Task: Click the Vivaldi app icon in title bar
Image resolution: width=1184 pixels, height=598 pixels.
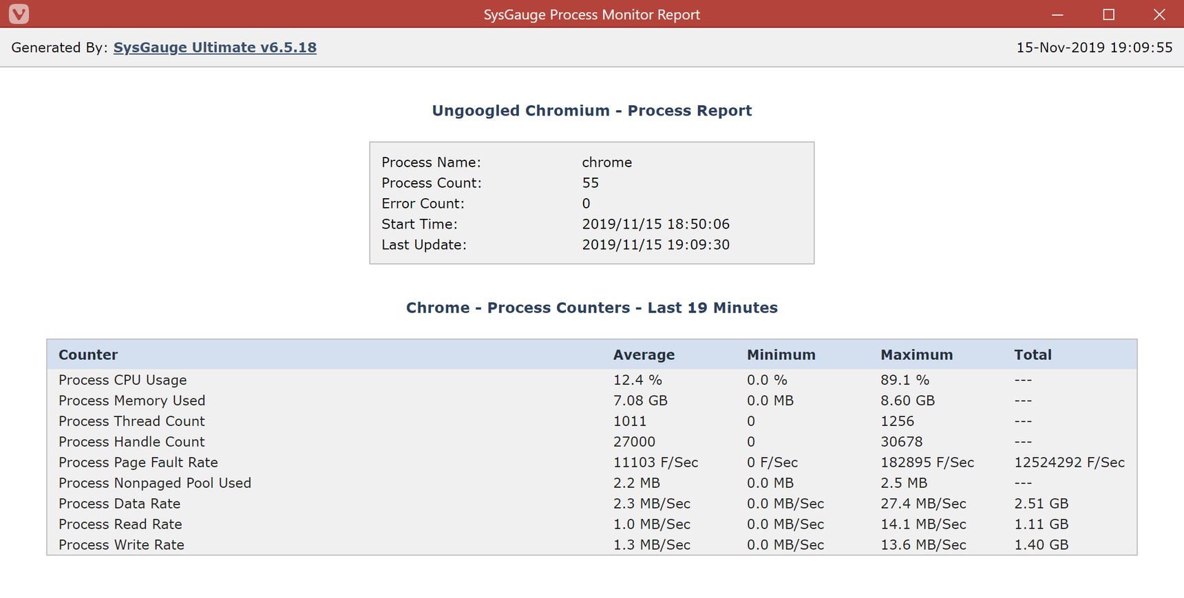Action: [x=19, y=14]
